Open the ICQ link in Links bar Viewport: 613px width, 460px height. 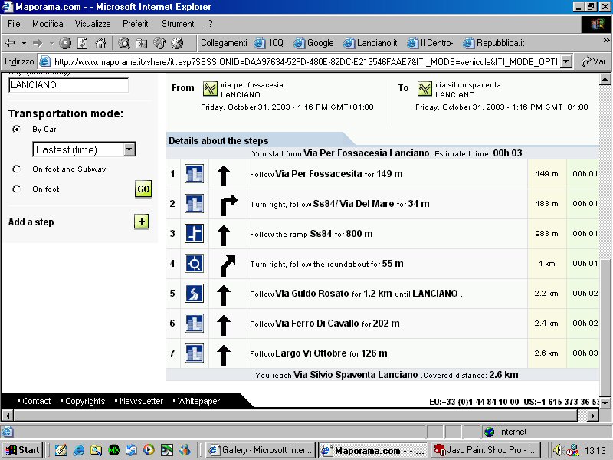269,43
